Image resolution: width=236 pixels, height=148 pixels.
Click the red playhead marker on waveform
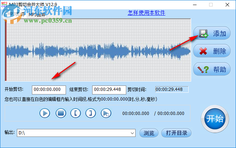[6, 50]
